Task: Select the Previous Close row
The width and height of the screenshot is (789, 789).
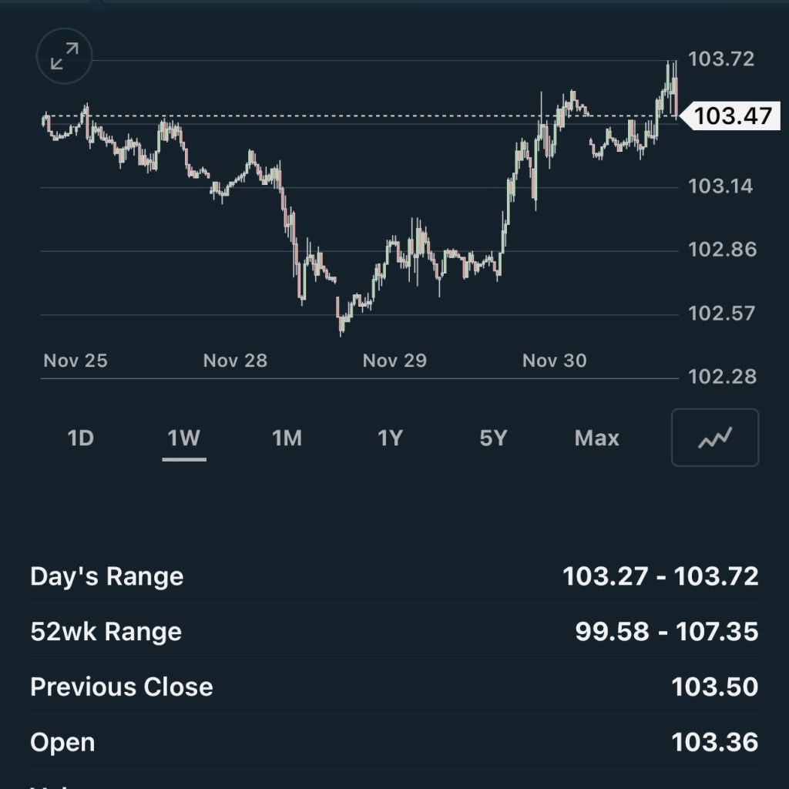Action: (x=394, y=687)
